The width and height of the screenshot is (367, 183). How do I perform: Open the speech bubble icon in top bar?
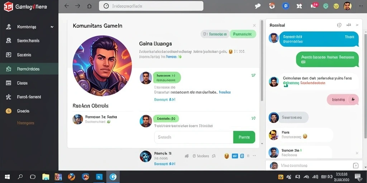point(258,6)
